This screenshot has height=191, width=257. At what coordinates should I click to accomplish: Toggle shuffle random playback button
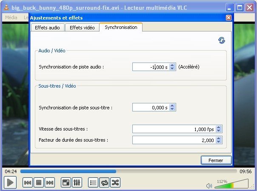tap(115, 182)
